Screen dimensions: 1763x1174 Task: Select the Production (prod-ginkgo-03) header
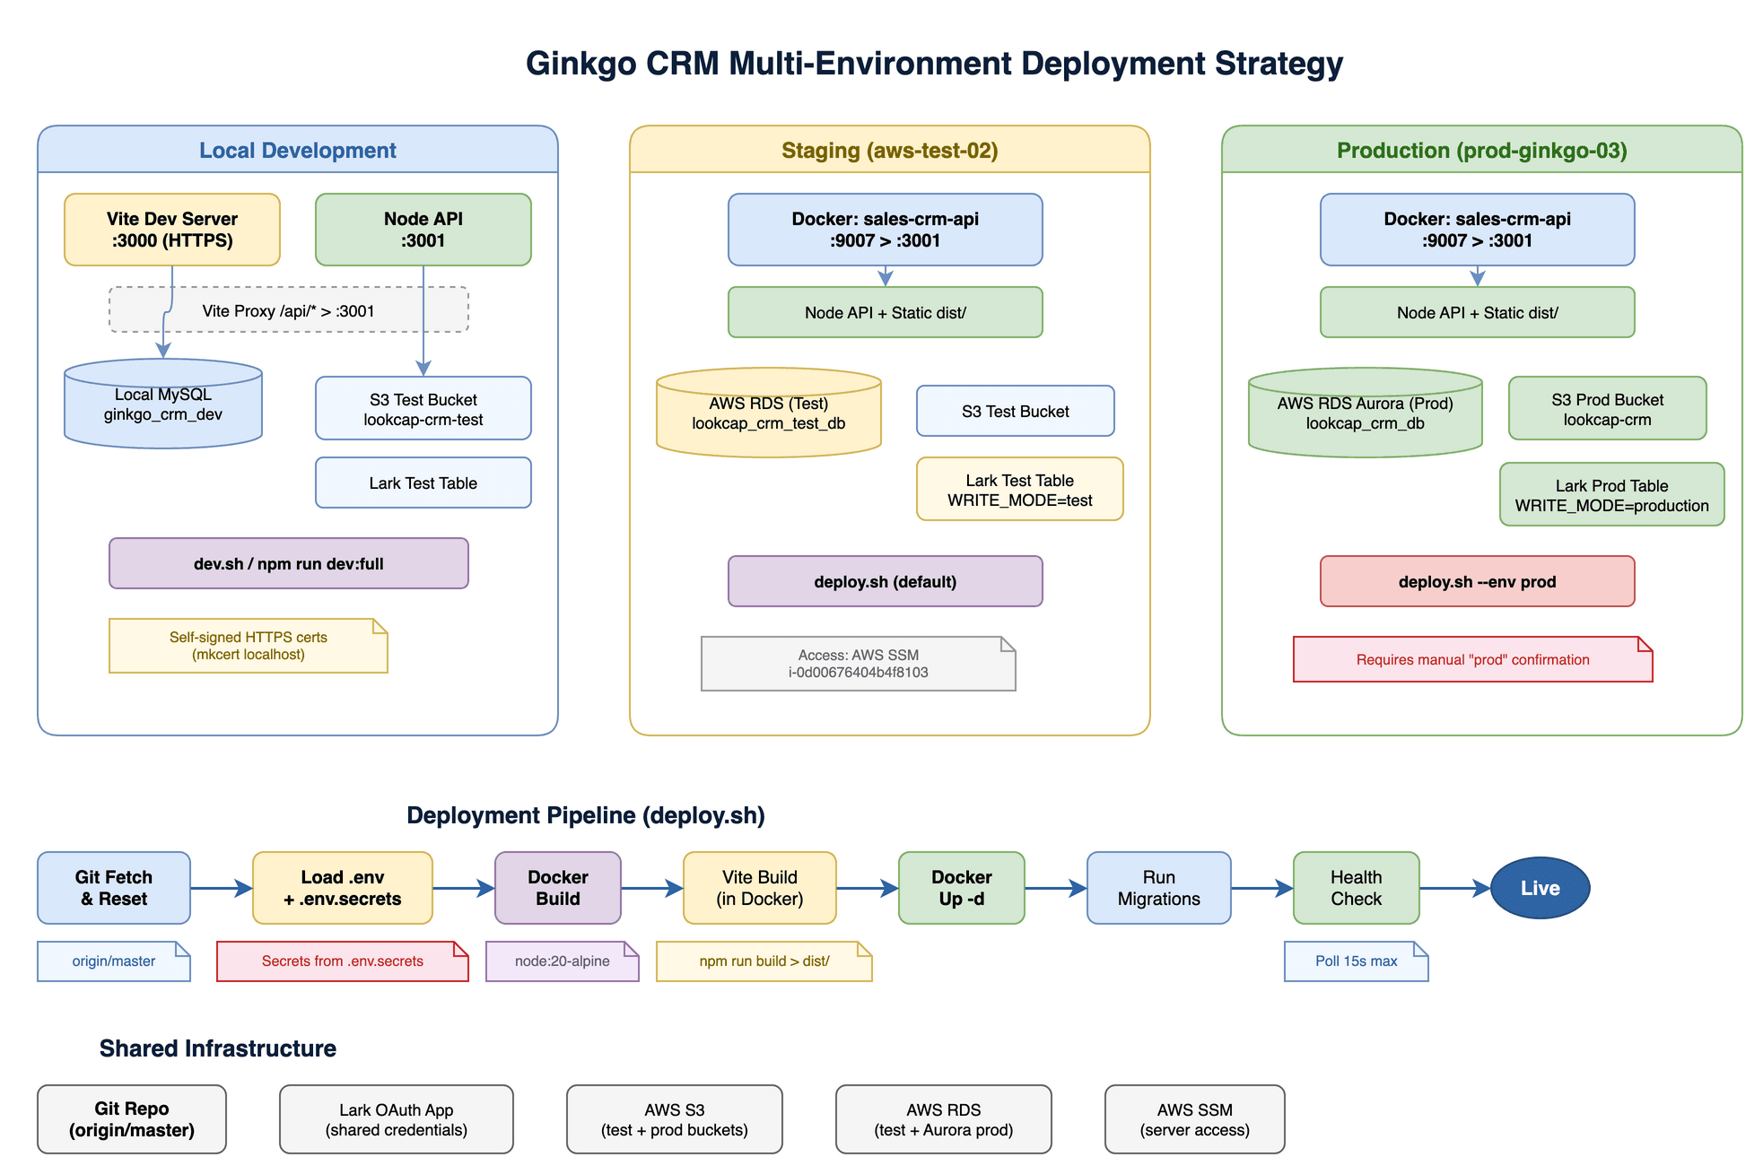click(x=1482, y=150)
